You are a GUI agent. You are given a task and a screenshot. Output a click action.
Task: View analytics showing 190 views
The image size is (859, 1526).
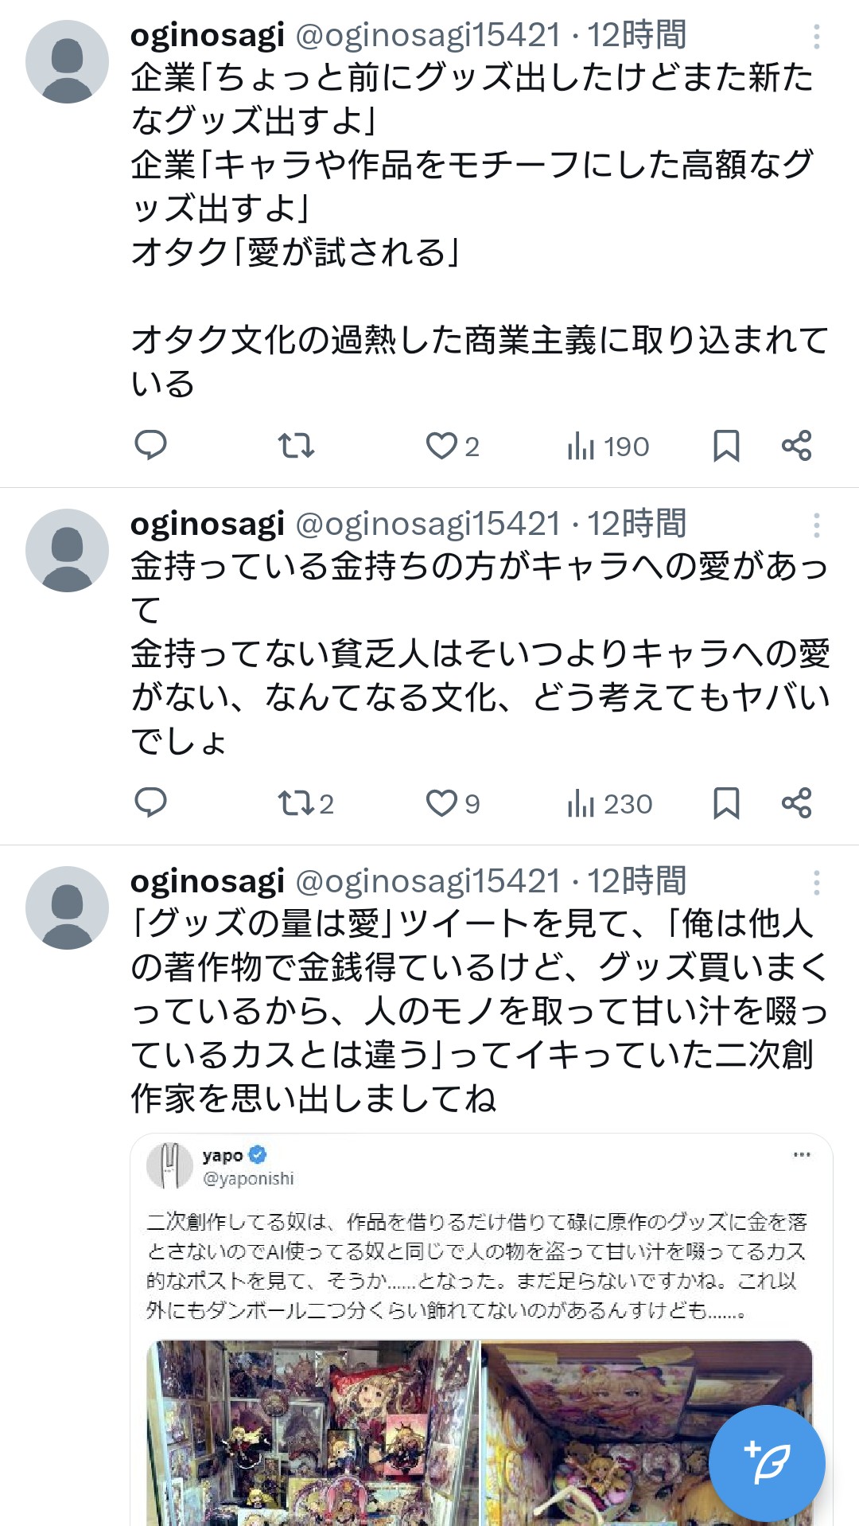pos(608,447)
